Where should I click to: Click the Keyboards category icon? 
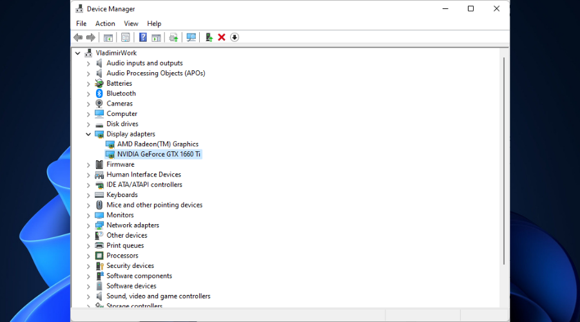(x=99, y=195)
